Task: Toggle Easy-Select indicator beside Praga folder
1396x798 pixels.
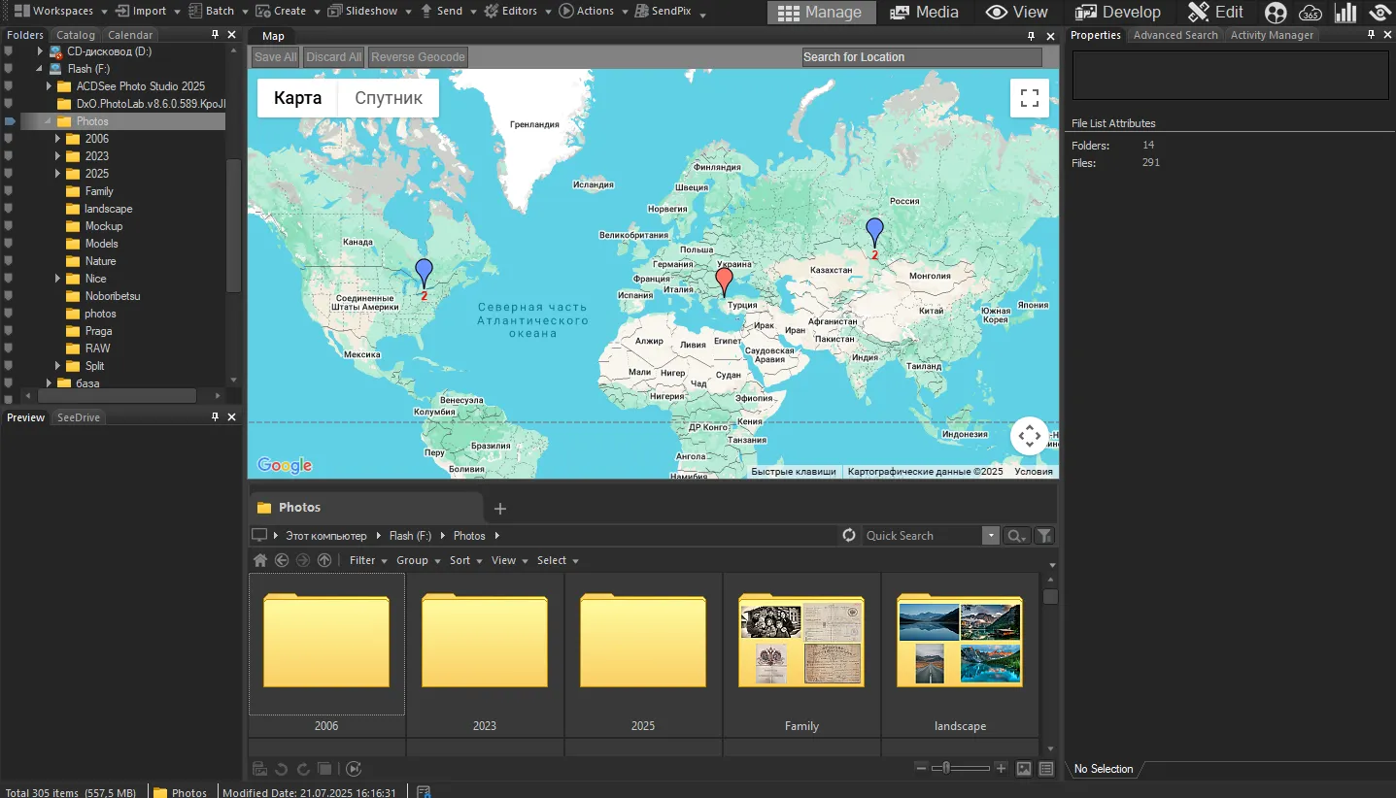Action: (9, 331)
